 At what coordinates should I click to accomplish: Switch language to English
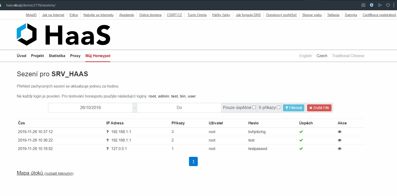click(305, 56)
